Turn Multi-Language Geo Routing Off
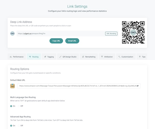This screenshot has width=155, height=129. tap(19, 106)
